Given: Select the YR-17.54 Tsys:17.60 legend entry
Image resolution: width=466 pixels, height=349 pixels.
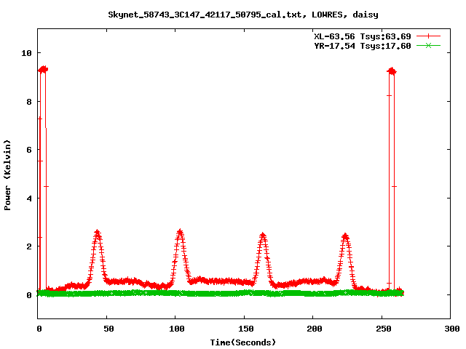Looking at the screenshot, I should click(363, 46).
